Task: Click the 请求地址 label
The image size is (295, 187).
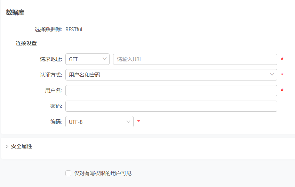Action: click(51, 59)
